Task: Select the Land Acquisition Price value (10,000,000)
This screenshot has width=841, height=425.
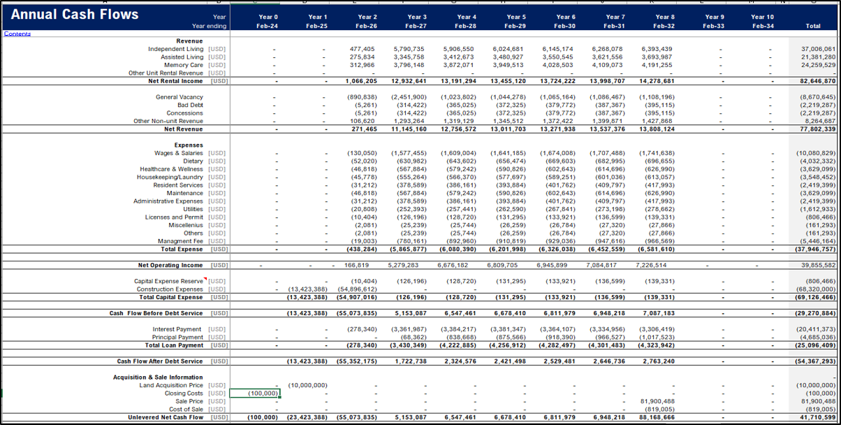Action: point(307,385)
